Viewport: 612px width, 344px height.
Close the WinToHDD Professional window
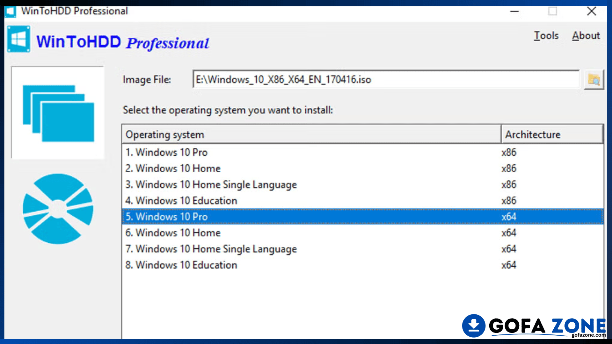coord(592,11)
